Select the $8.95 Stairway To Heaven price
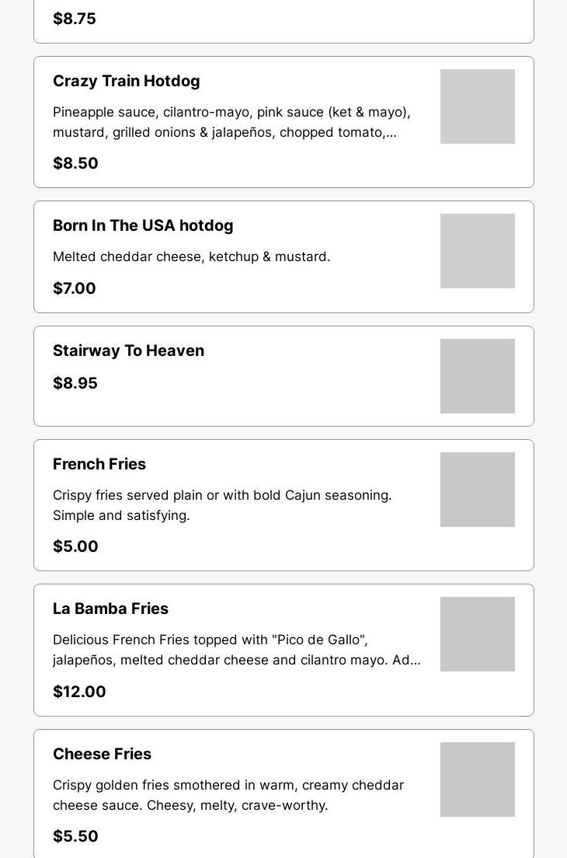This screenshot has width=567, height=858. pyautogui.click(x=75, y=383)
